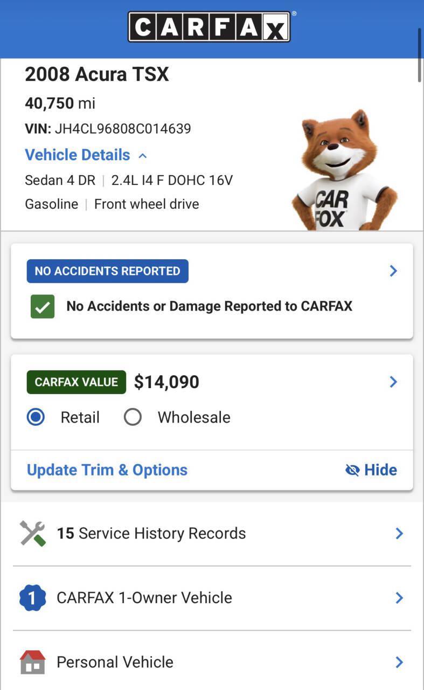Viewport: 424px width, 690px height.
Task: Collapse the Vehicle Details section
Action: [86, 155]
